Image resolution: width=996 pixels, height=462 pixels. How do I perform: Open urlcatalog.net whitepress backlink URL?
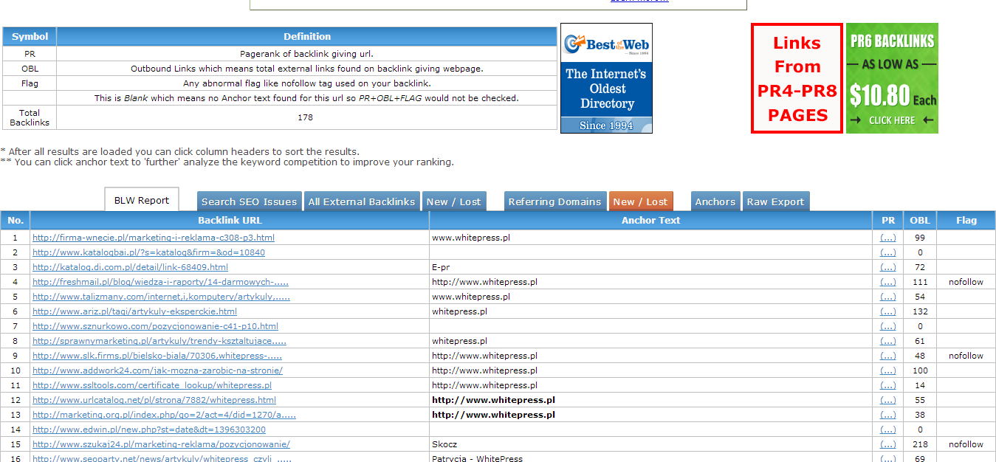pyautogui.click(x=154, y=400)
